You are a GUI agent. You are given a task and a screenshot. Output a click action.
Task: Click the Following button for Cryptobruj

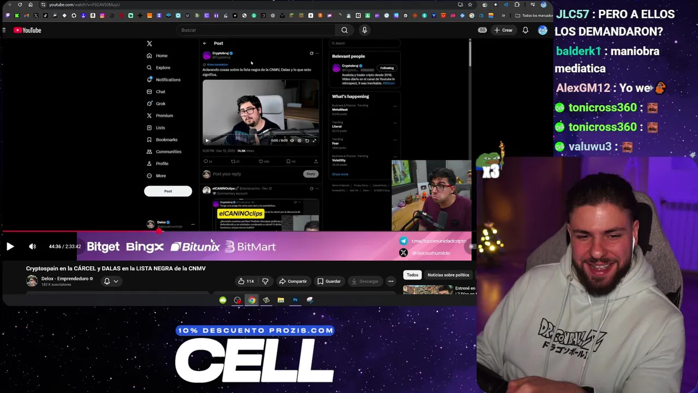pyautogui.click(x=387, y=68)
